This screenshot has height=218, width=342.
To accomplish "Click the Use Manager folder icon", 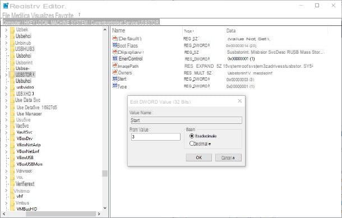I will click(12, 114).
